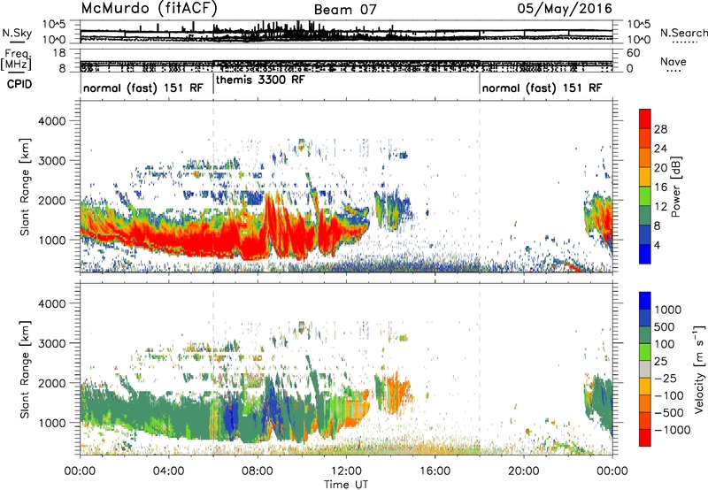The image size is (708, 490).
Task: Click the 'Power [dB]' colorbar label
Action: pyautogui.click(x=675, y=187)
